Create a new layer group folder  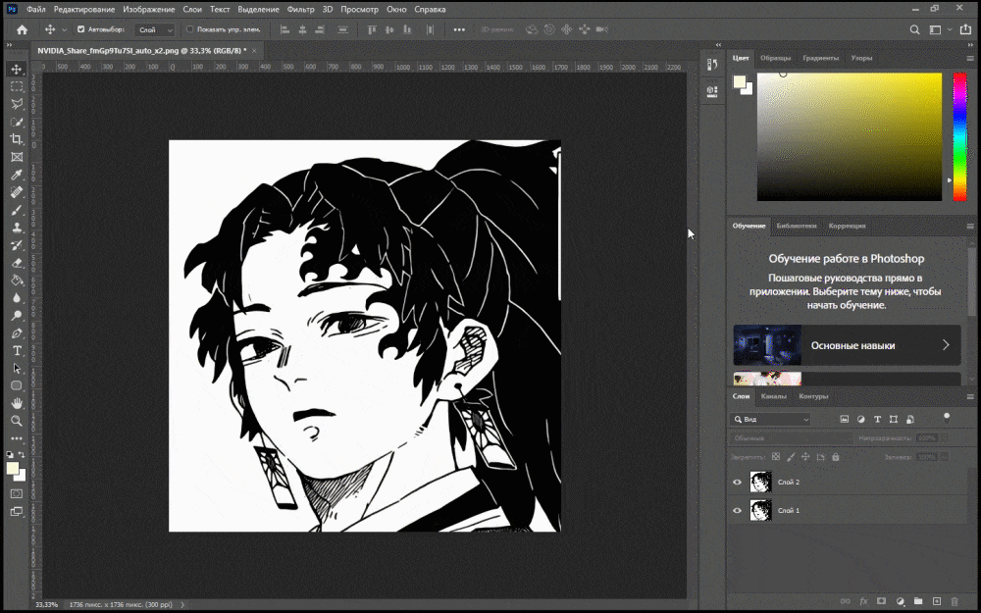click(918, 601)
